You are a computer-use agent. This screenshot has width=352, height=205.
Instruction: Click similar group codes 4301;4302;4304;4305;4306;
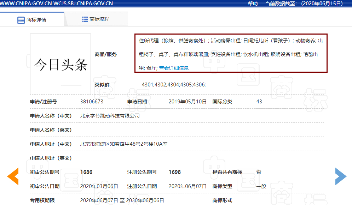(x=174, y=85)
